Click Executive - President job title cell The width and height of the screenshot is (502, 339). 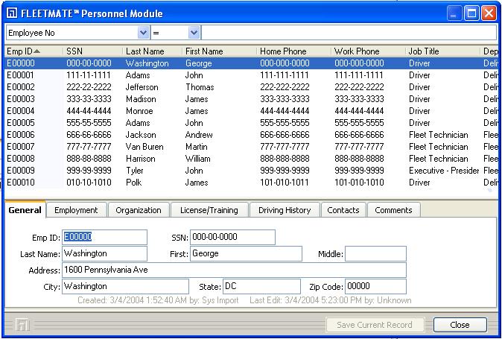click(x=444, y=171)
